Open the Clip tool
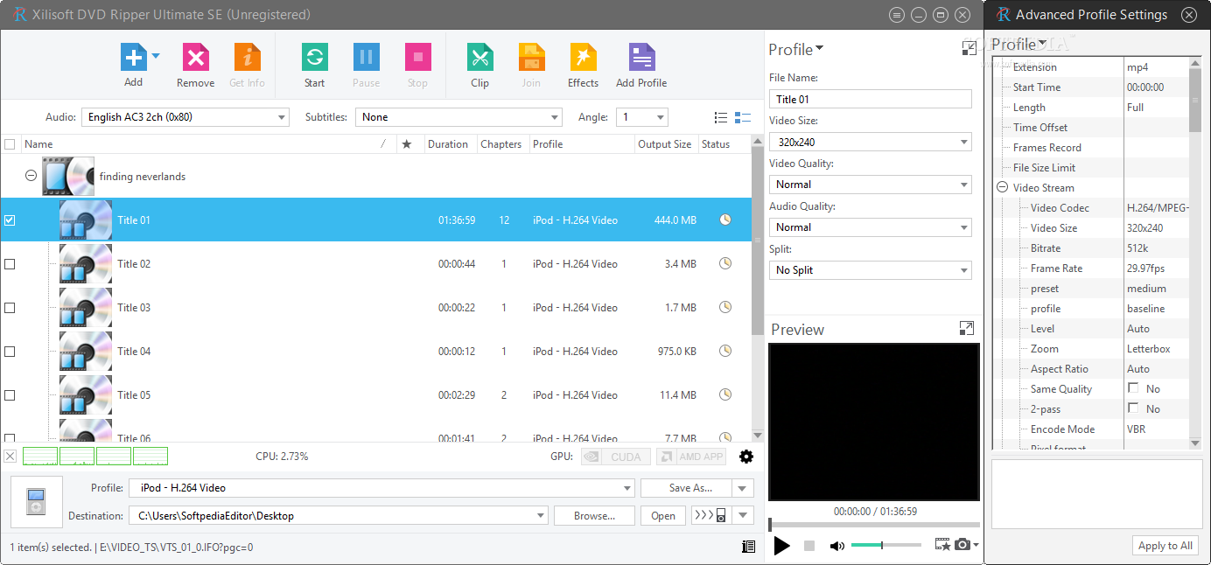The image size is (1211, 565). pos(479,58)
